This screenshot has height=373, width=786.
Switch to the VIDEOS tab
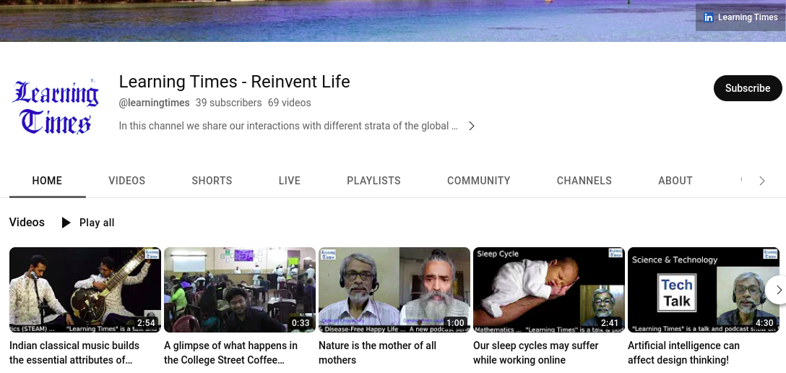pyautogui.click(x=127, y=181)
